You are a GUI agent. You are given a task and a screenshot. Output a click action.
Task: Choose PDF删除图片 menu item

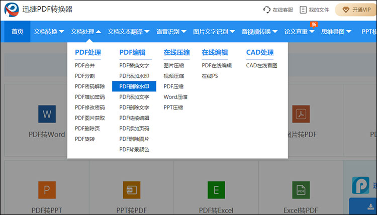134,139
